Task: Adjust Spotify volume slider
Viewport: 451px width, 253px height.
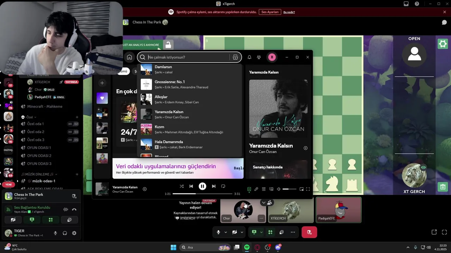Action: (290, 189)
